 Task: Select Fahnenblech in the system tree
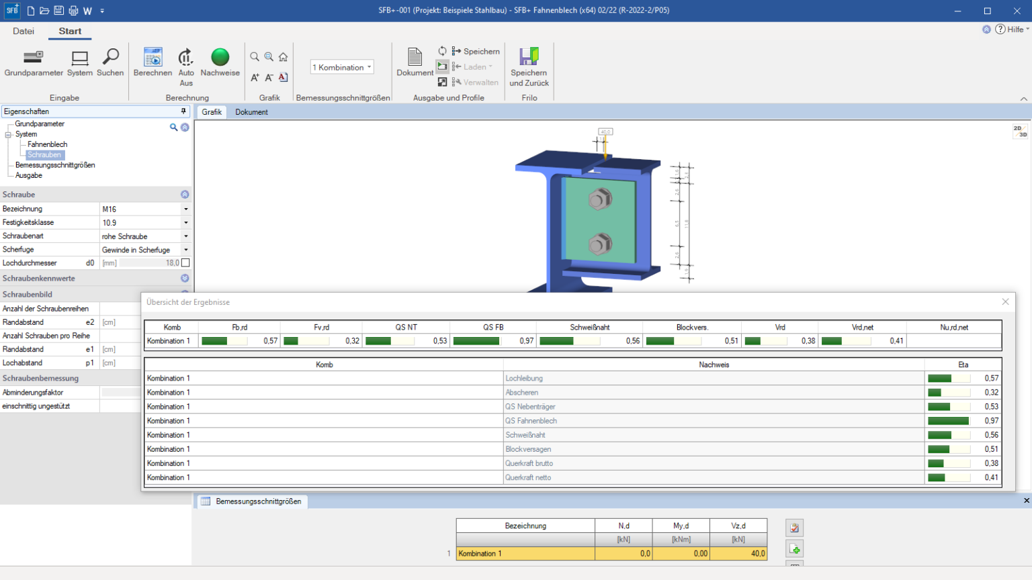(47, 144)
